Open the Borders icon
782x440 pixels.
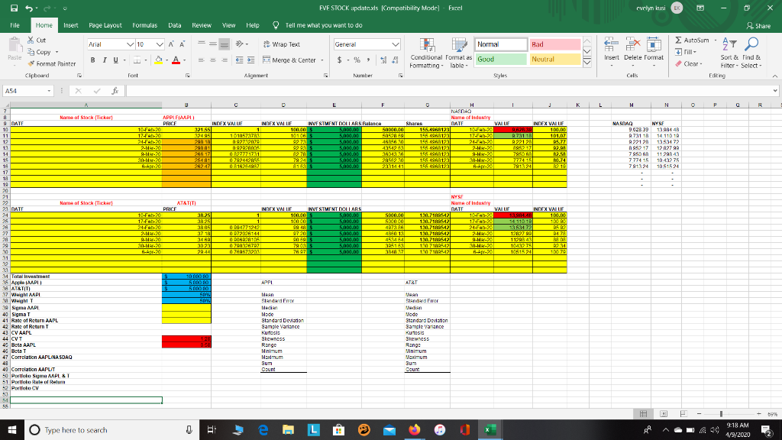(x=137, y=60)
